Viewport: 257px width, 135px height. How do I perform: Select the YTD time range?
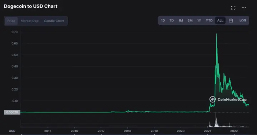coord(209,20)
